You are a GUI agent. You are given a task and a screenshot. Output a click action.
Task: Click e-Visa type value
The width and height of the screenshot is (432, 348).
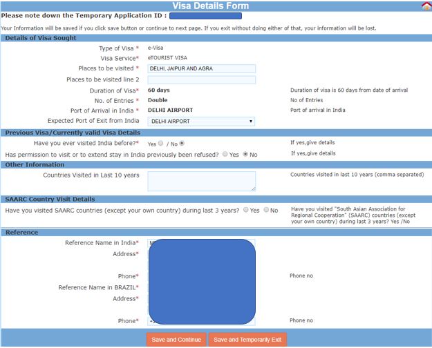pyautogui.click(x=156, y=48)
